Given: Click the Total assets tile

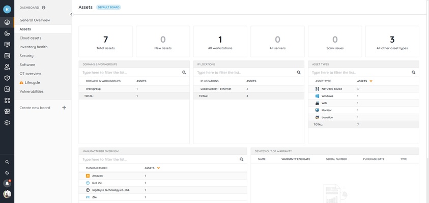Looking at the screenshot, I should point(105,42).
